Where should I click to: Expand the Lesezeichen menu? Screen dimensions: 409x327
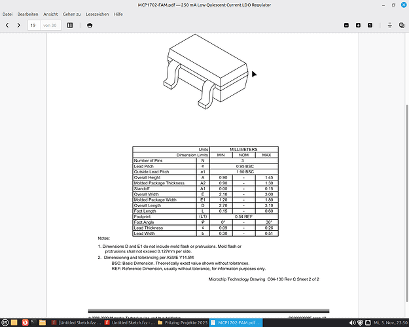point(97,14)
